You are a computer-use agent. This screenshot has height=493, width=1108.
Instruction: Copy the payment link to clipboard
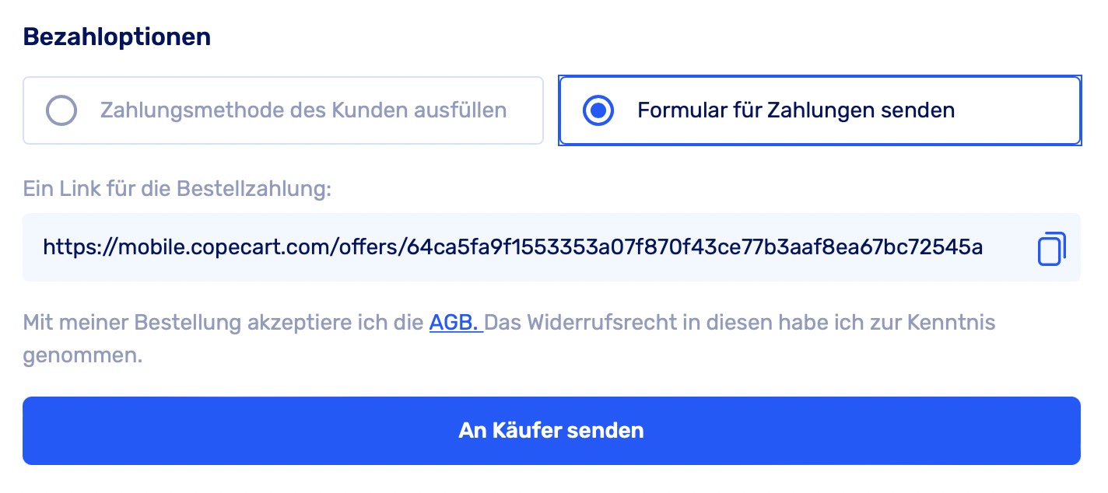[x=1051, y=249]
